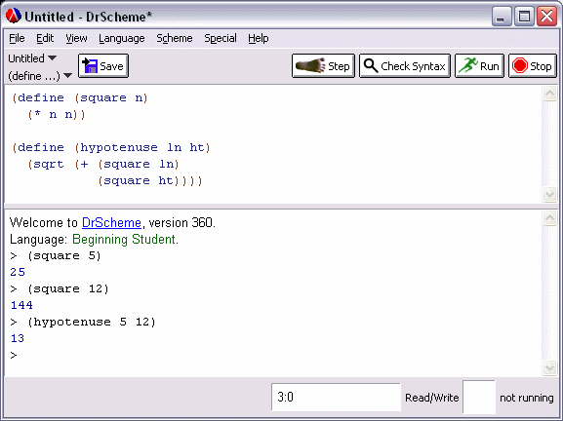Click the result 144

(x=21, y=305)
